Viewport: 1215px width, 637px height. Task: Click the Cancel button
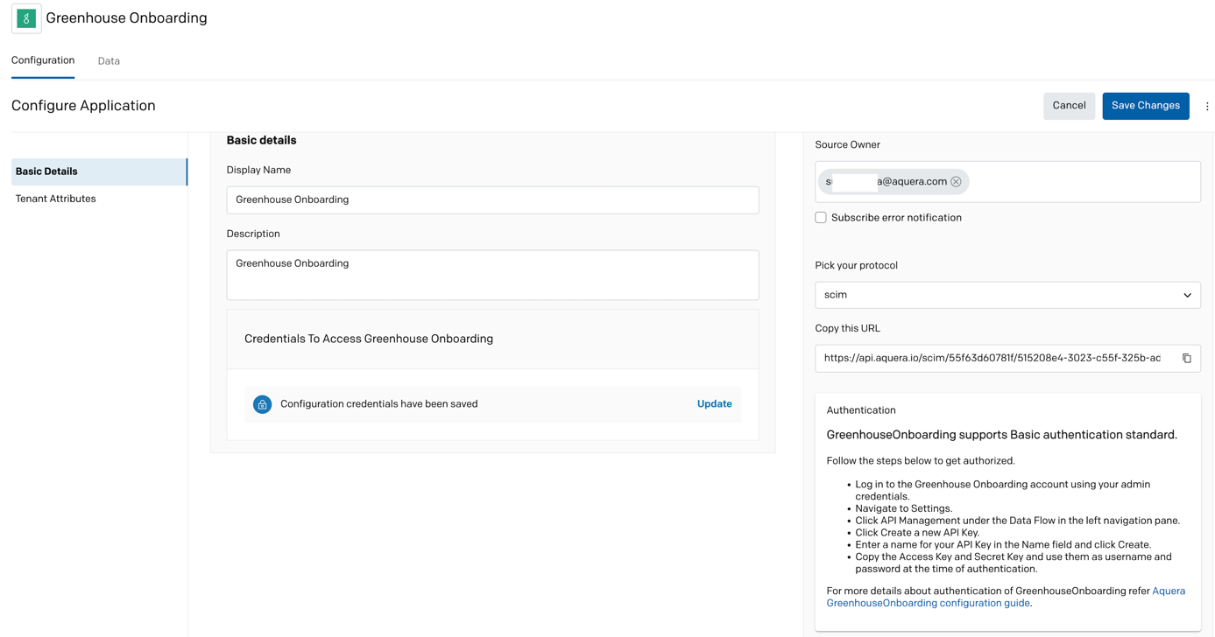tap(1069, 106)
